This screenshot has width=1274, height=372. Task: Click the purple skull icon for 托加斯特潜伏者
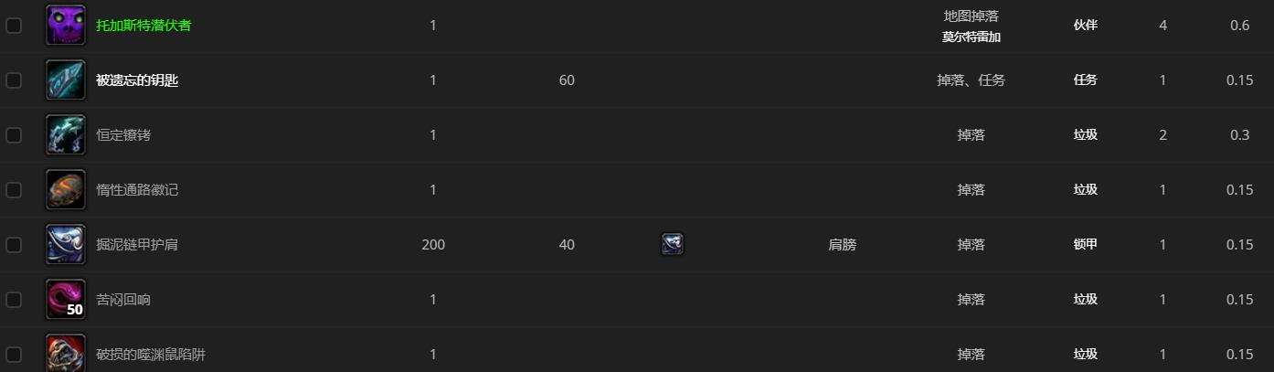[66, 26]
